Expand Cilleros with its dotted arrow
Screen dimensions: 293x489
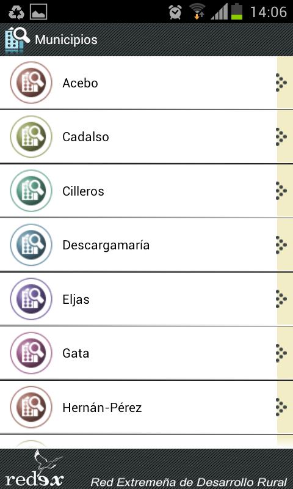[x=281, y=191]
